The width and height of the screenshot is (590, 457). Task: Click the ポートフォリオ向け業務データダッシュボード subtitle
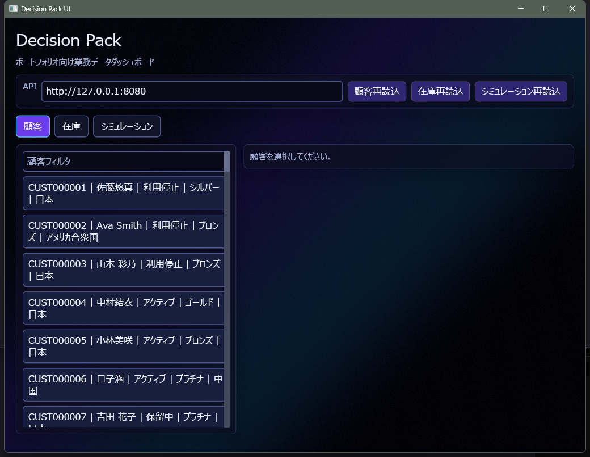point(86,62)
